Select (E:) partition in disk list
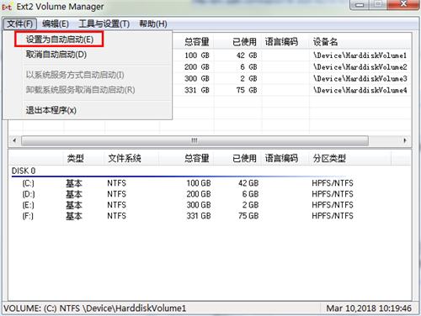The height and width of the screenshot is (316, 421). tap(28, 205)
